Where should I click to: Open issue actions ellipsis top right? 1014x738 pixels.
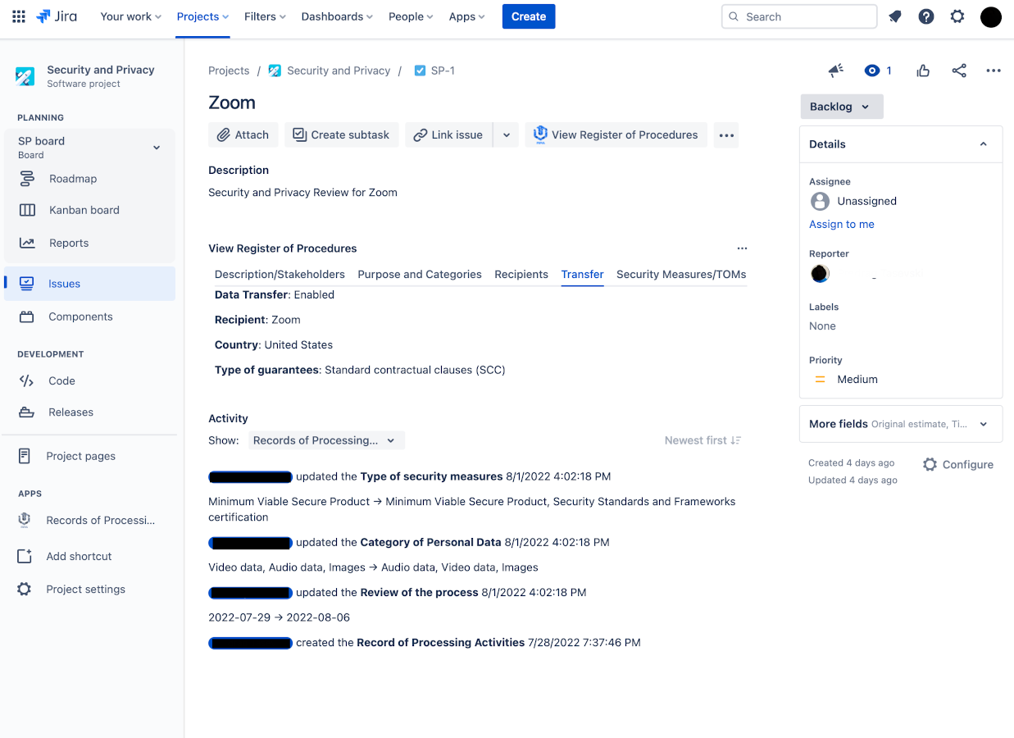point(994,71)
